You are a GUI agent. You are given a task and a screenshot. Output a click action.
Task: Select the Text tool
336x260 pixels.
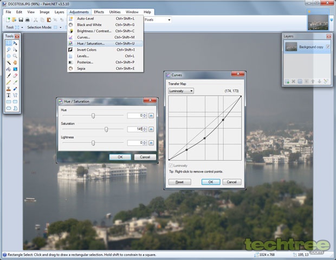point(9,95)
